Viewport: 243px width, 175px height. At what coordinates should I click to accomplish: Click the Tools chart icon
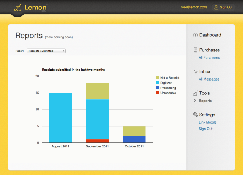[x=196, y=93]
